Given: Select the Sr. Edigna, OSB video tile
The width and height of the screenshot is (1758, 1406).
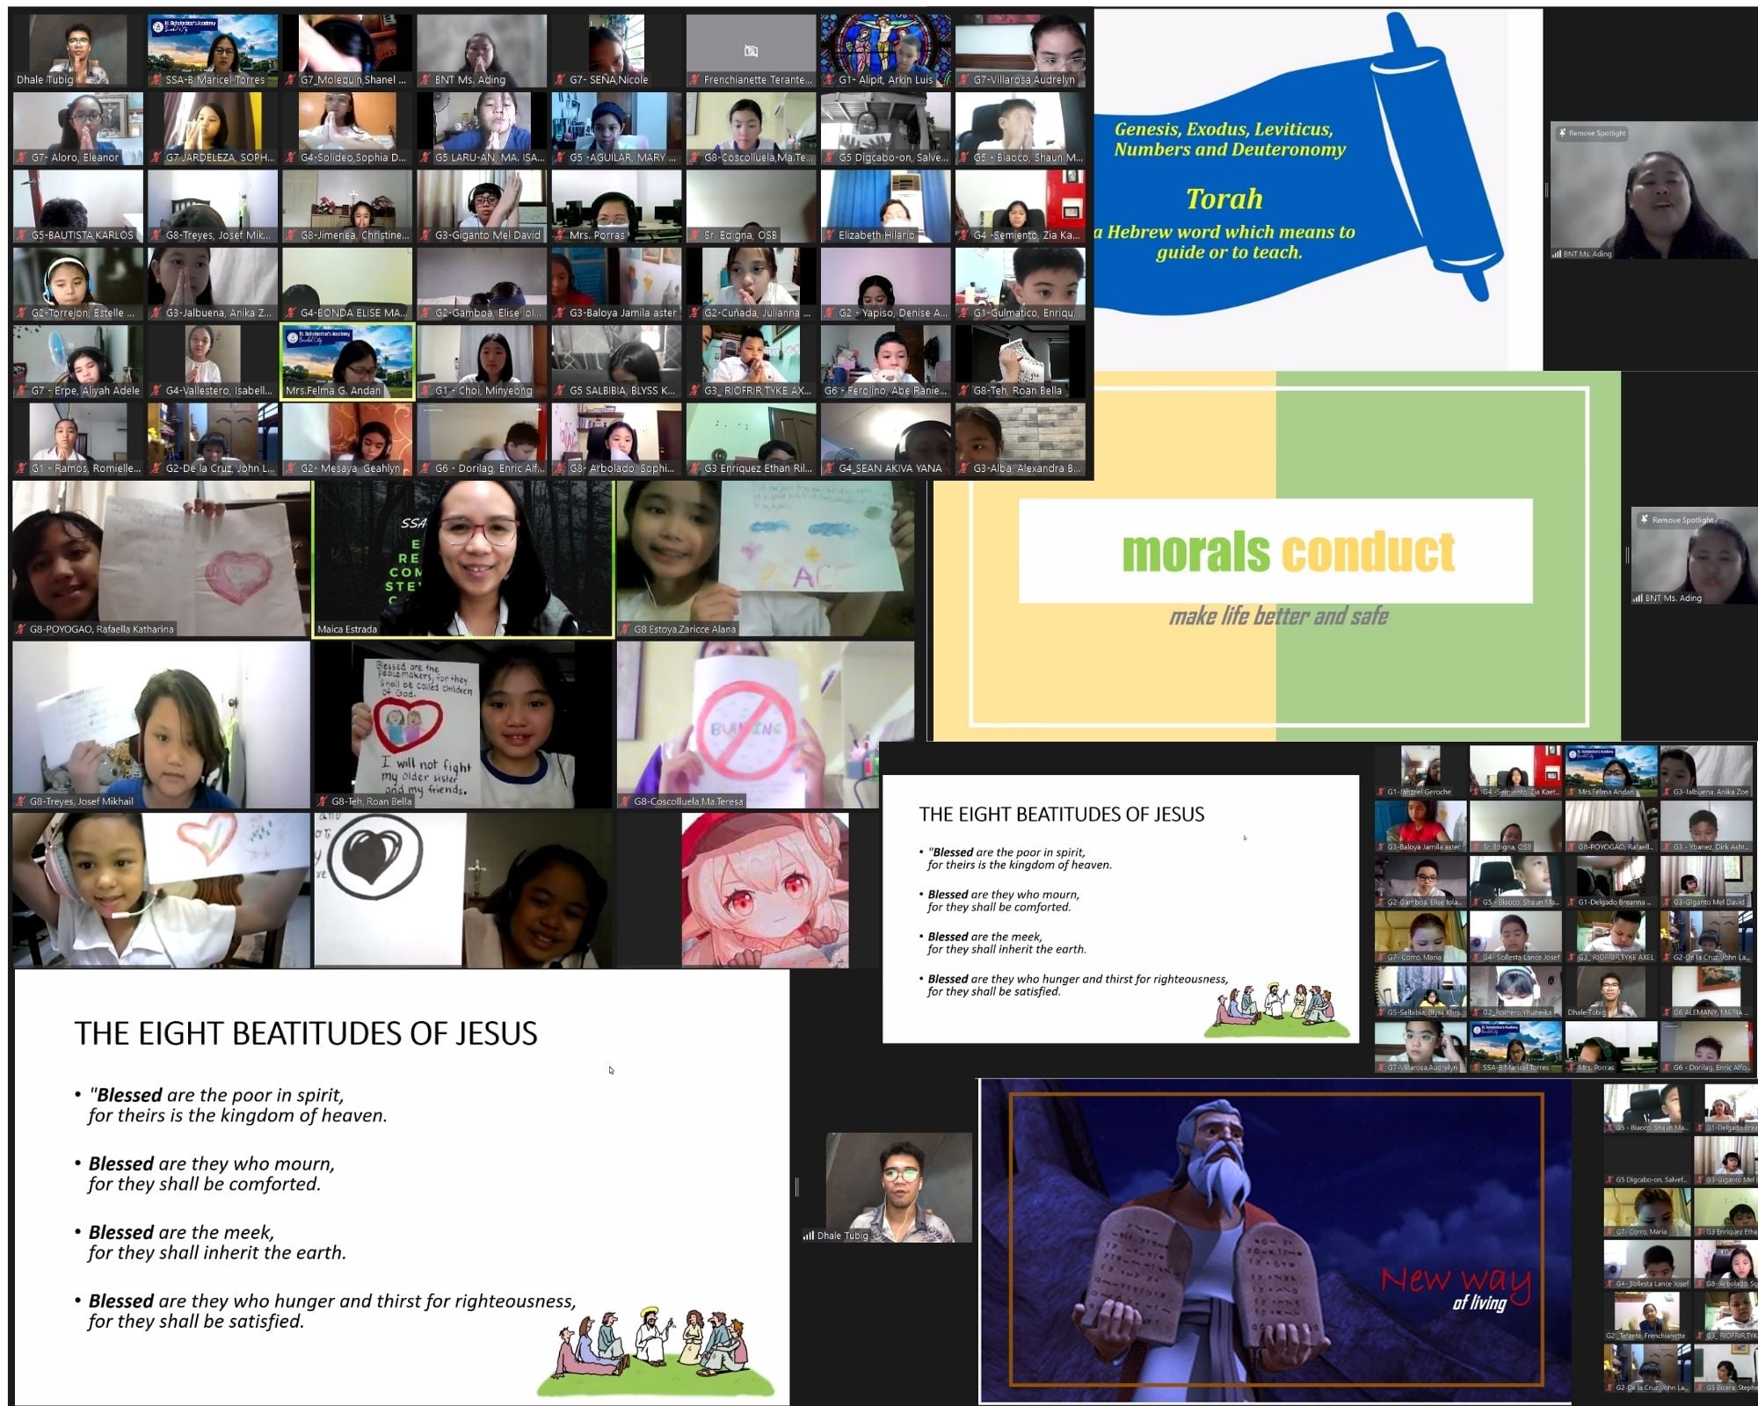Looking at the screenshot, I should click(752, 207).
